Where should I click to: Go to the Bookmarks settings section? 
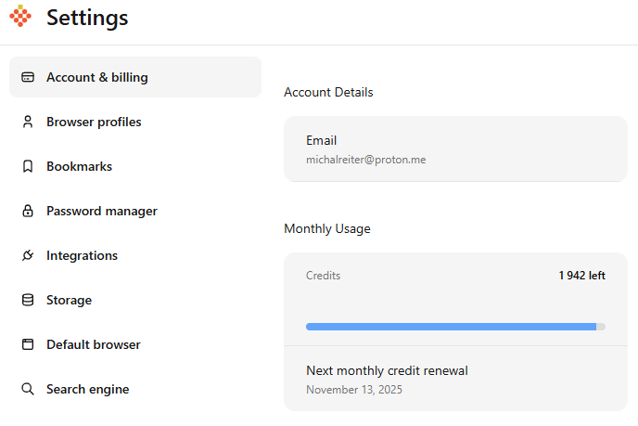tap(79, 166)
